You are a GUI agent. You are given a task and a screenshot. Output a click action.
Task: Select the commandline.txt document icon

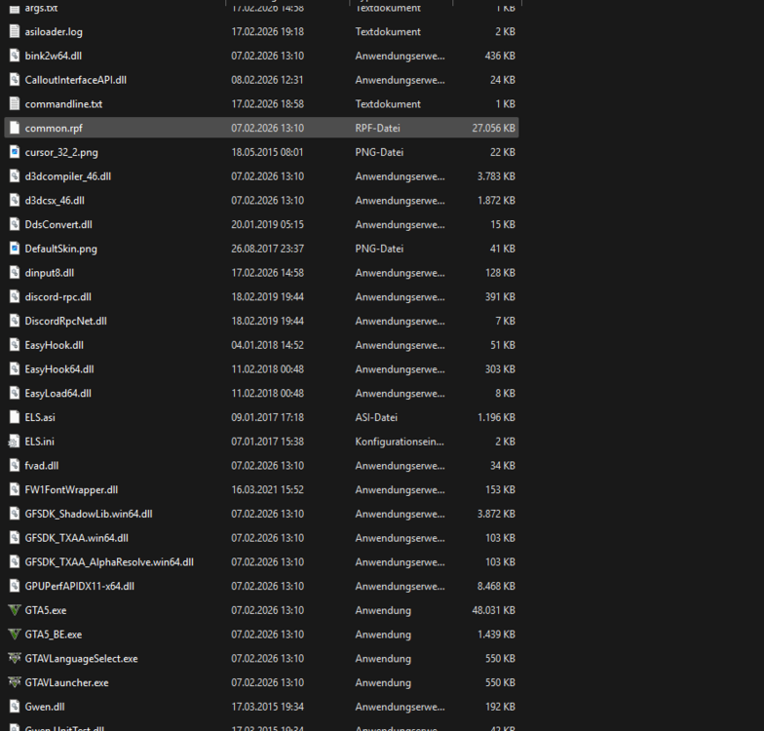15,103
